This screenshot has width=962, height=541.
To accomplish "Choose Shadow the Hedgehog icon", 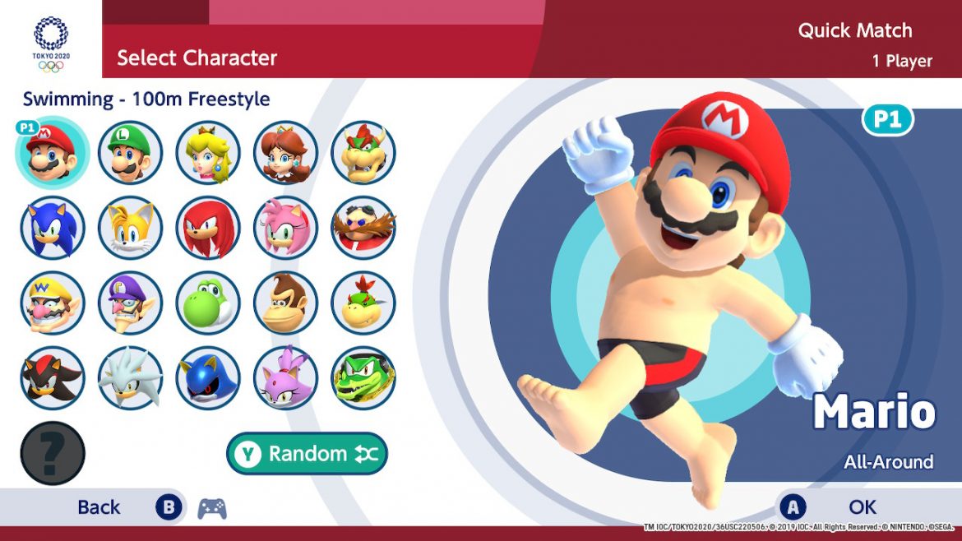I will 52,378.
